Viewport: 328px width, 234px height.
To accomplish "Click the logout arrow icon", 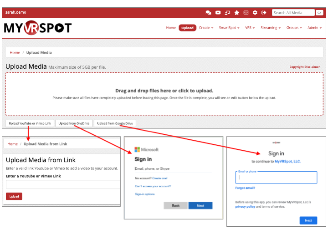I will click(264, 13).
